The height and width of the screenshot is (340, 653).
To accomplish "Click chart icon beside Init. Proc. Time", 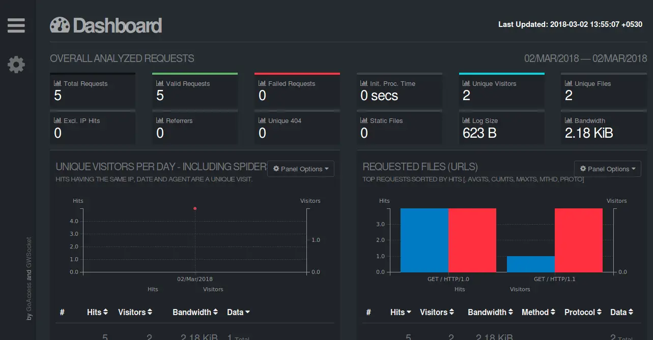I will (364, 83).
